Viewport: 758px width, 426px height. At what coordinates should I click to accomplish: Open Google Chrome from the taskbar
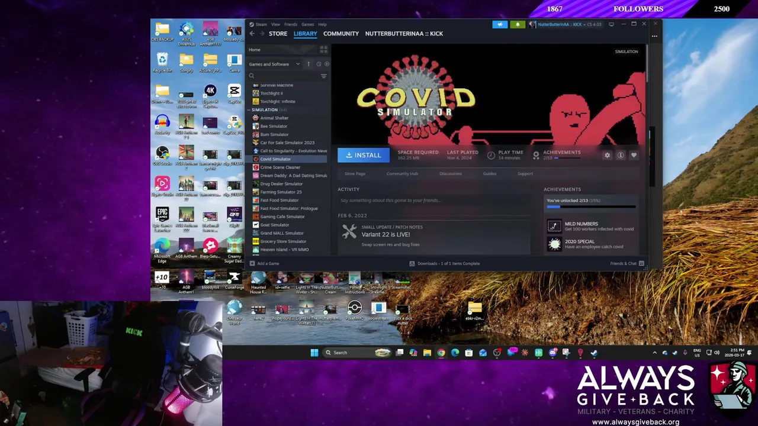(441, 353)
